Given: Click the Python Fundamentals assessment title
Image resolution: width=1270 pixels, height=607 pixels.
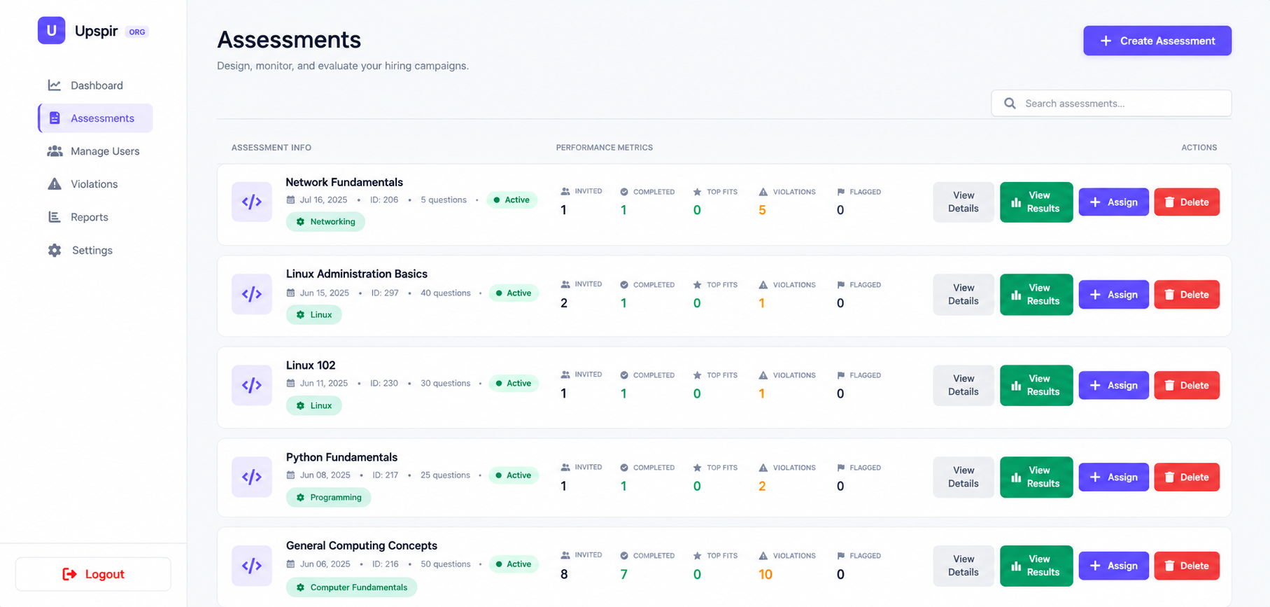Looking at the screenshot, I should coord(341,457).
